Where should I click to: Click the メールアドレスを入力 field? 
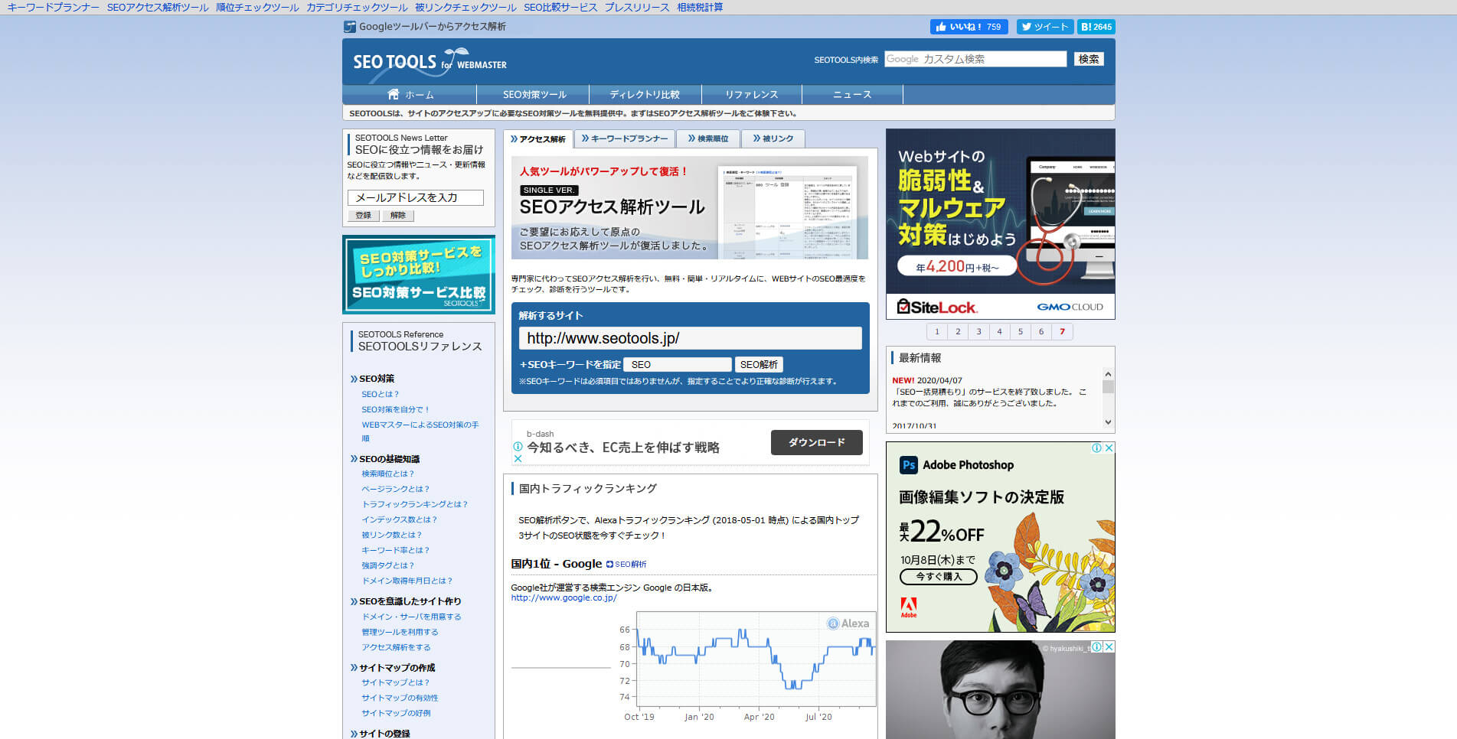pyautogui.click(x=416, y=197)
